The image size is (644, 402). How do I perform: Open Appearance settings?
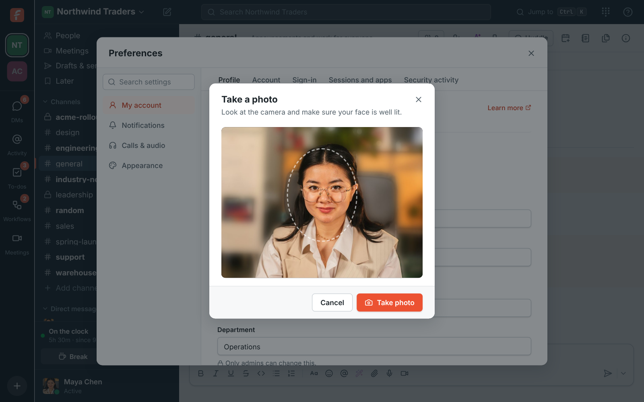149,166
